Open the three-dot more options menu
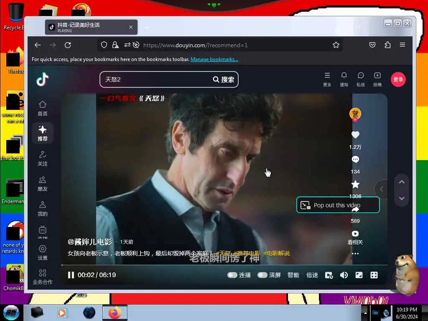The height and width of the screenshot is (321, 428). click(x=355, y=254)
